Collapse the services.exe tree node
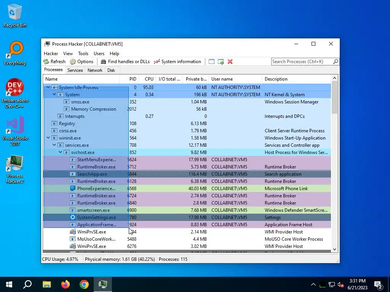This screenshot has height=292, width=390. 54,145
